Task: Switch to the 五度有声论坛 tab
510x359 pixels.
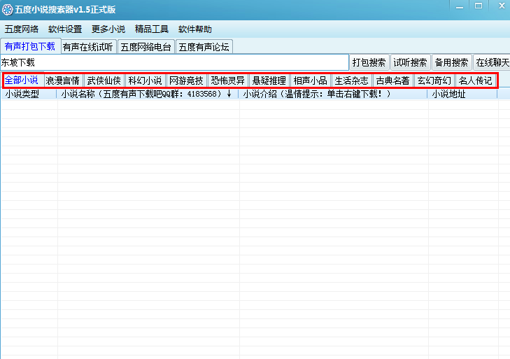Action: [x=204, y=47]
